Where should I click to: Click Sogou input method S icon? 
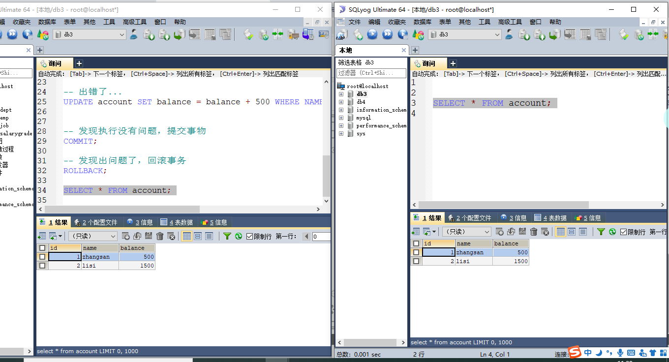(x=575, y=352)
